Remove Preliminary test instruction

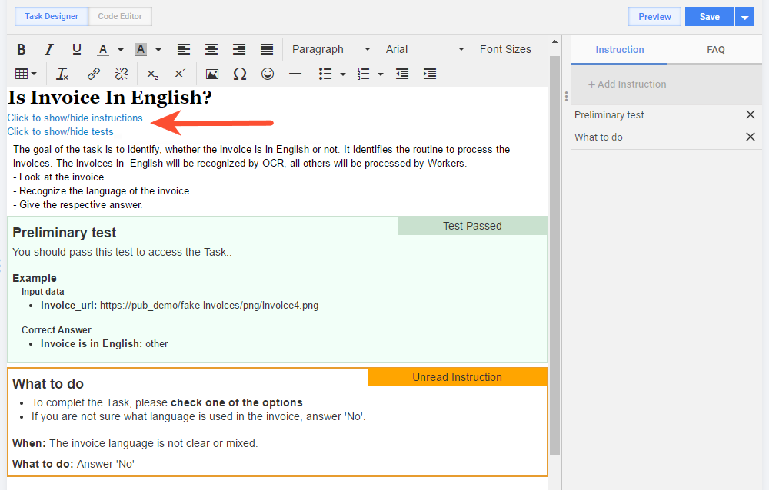(x=751, y=114)
